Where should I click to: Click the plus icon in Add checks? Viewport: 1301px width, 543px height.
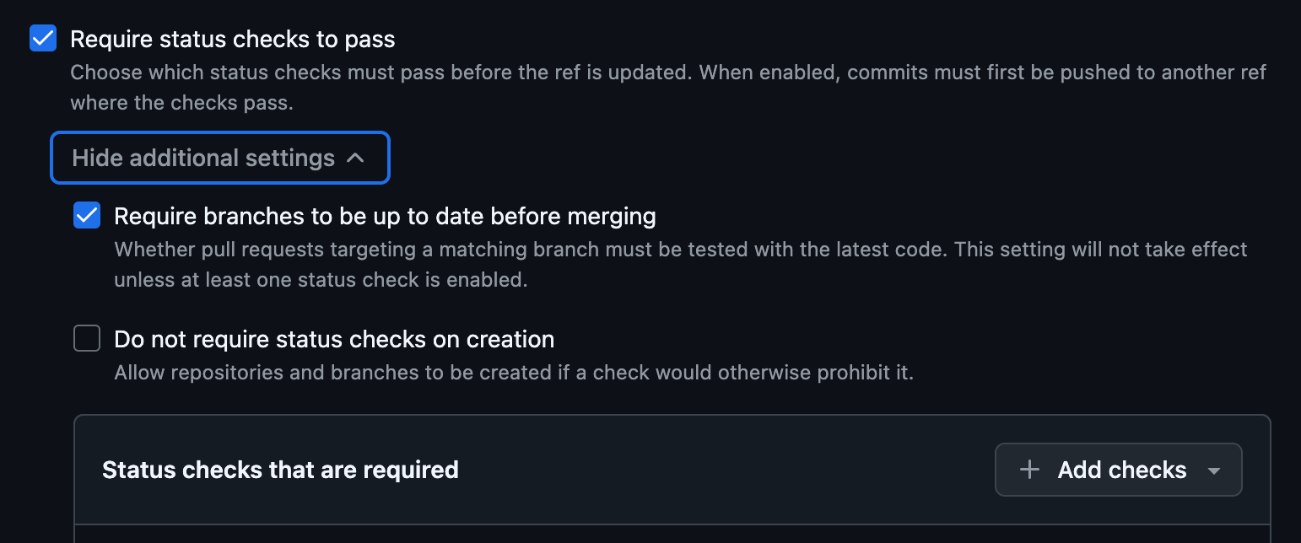pos(1029,470)
